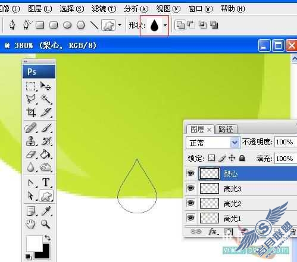Select the Paint Bucket tool
The width and height of the screenshot is (297, 262).
click(46, 154)
